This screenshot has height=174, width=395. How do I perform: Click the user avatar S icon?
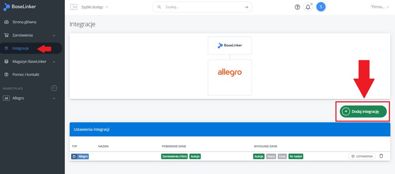pos(321,7)
